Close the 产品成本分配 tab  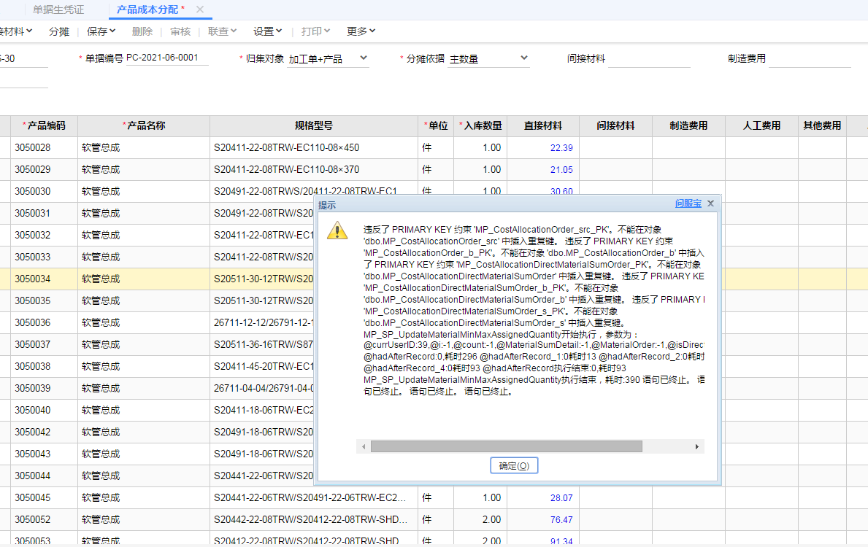[x=200, y=9]
